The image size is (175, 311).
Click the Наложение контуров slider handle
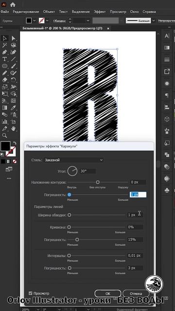(98, 182)
